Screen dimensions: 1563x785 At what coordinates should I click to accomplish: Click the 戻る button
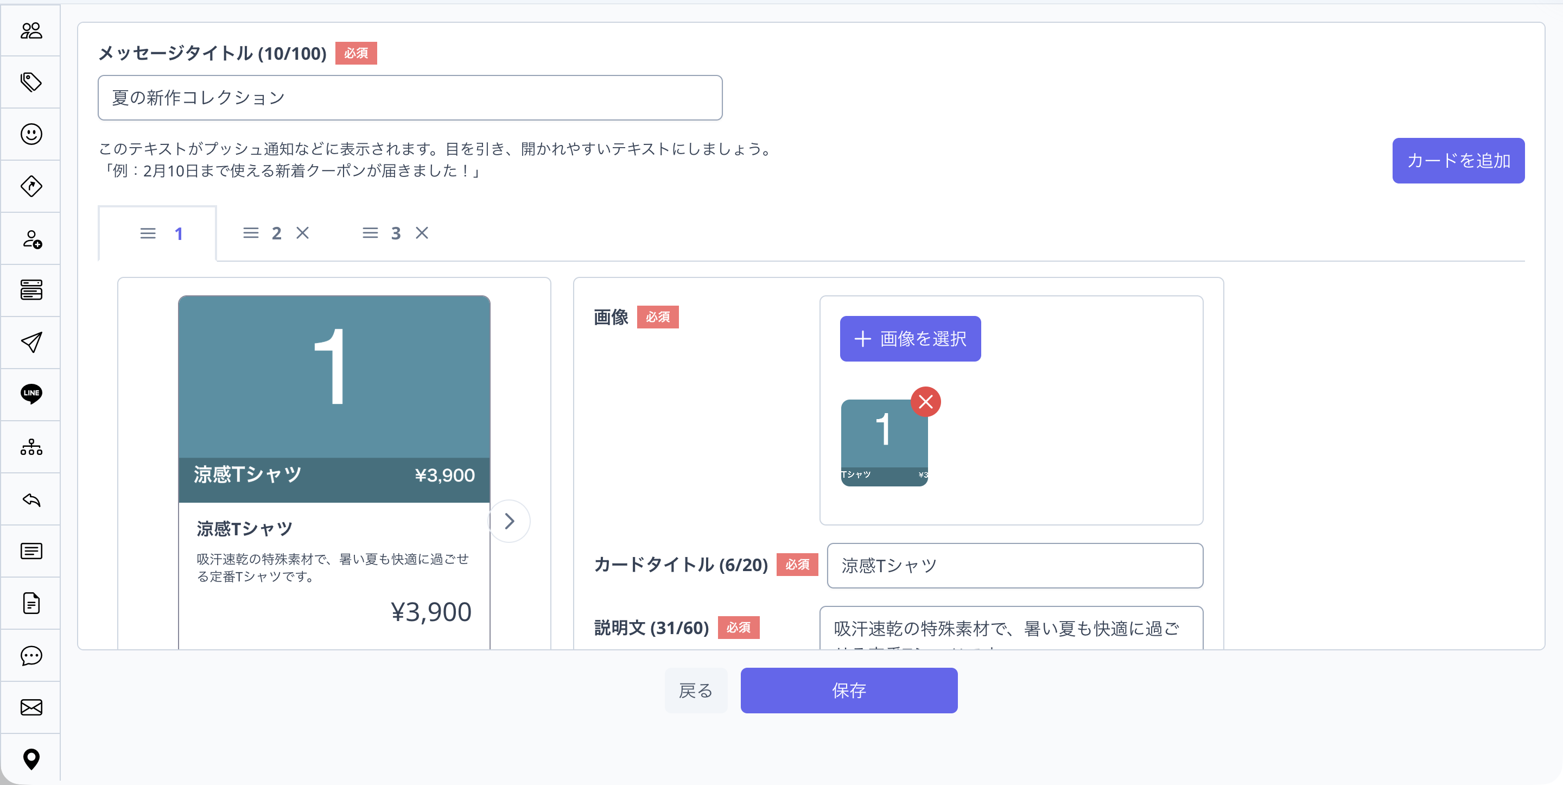[x=695, y=691]
